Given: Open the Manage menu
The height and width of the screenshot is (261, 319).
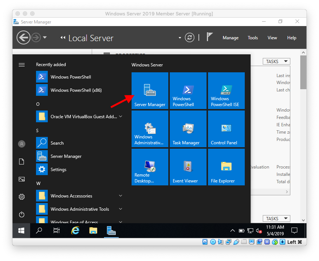Looking at the screenshot, I should (230, 38).
